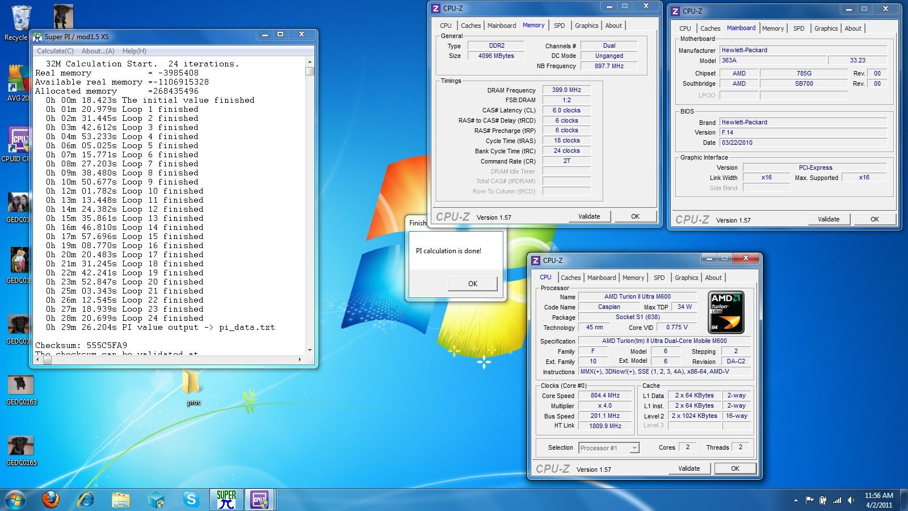Click OK in the CPU tab window
This screenshot has height=511, width=908.
[735, 468]
